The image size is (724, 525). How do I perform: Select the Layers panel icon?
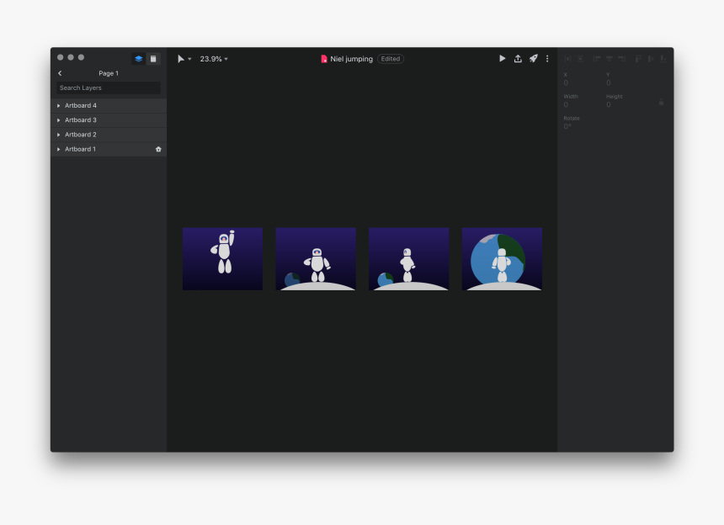[x=139, y=59]
